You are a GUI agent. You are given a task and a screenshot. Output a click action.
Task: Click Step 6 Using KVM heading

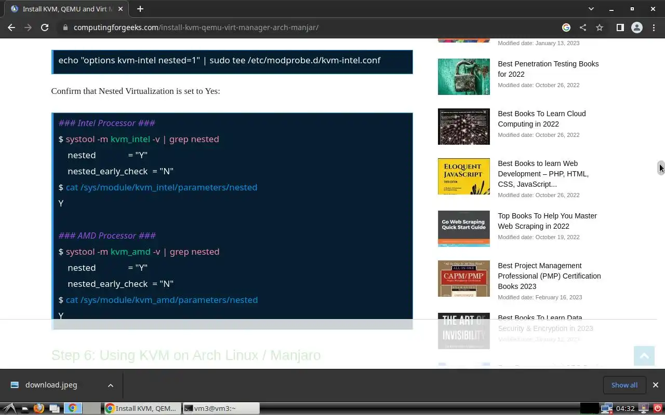[x=186, y=355]
